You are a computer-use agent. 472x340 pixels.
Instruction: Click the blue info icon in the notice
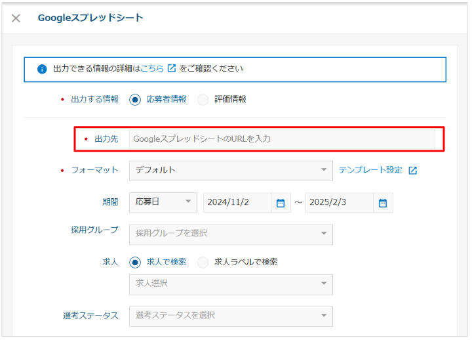(42, 69)
